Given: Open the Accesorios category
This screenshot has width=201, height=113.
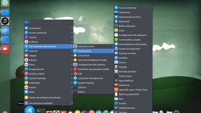Looking at the screenshot, I should tap(49, 28).
